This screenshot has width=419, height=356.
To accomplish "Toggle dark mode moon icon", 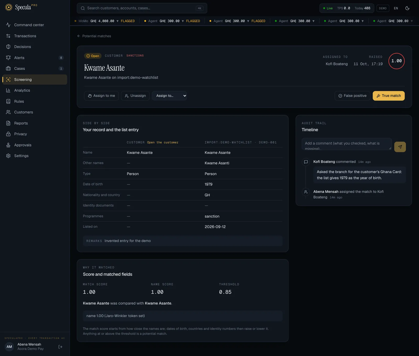I will [x=407, y=8].
